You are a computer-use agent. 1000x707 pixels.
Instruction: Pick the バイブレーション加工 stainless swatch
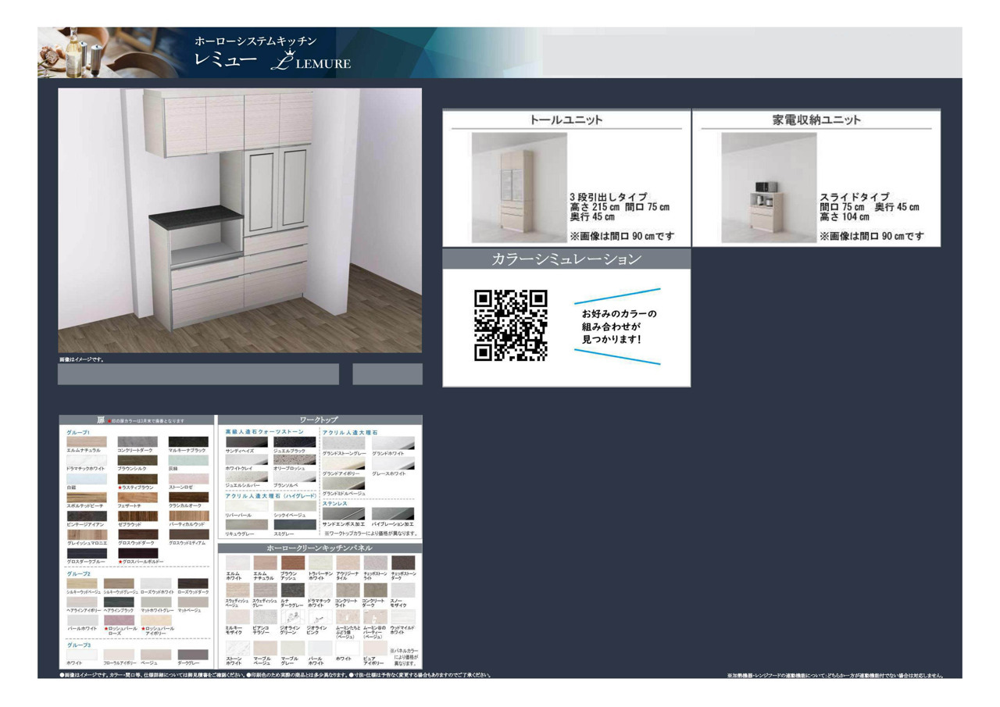[x=393, y=514]
